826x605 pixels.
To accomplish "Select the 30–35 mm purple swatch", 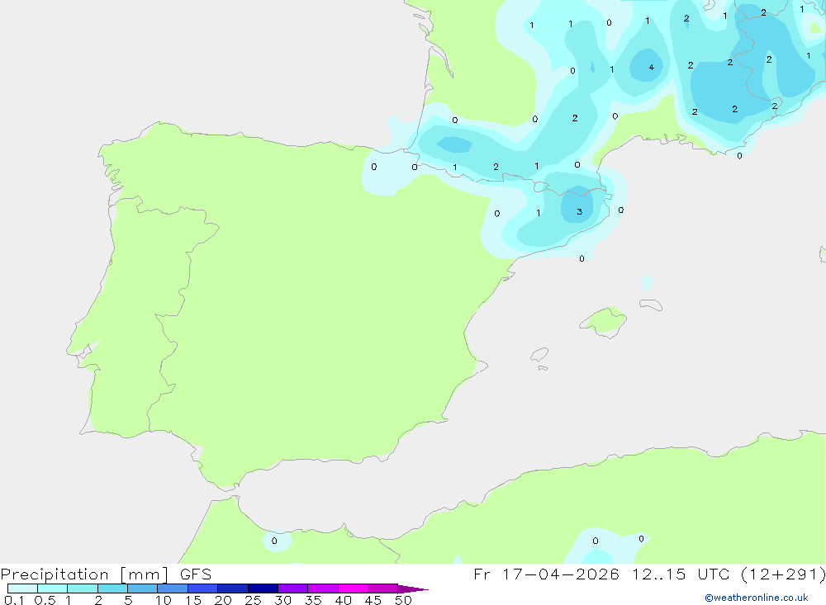I will coord(293,588).
